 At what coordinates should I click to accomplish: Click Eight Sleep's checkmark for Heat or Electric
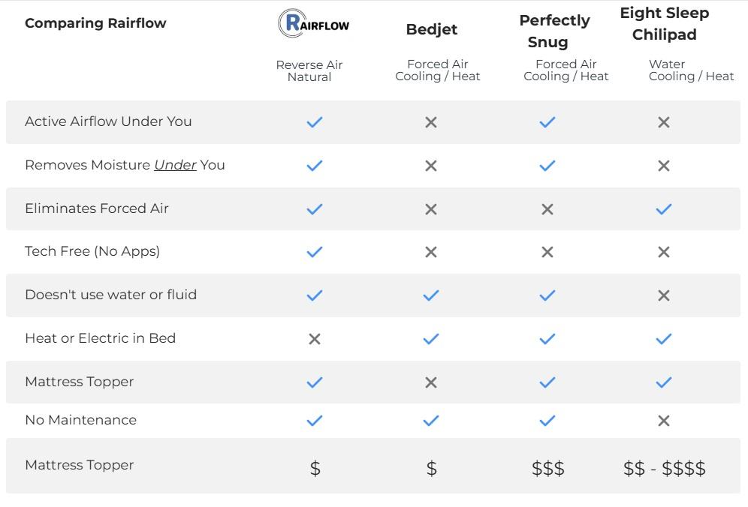tap(664, 339)
